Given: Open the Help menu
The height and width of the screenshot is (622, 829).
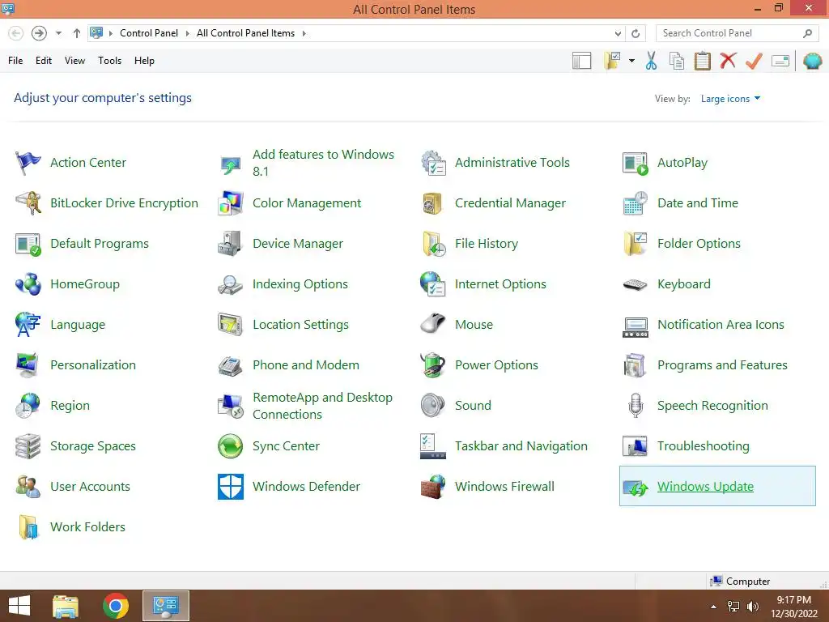Looking at the screenshot, I should click(x=144, y=61).
